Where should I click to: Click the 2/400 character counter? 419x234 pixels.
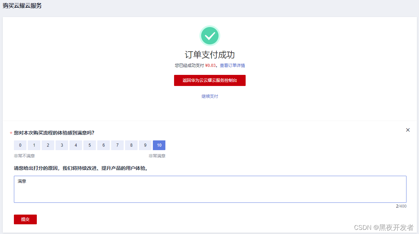401,206
